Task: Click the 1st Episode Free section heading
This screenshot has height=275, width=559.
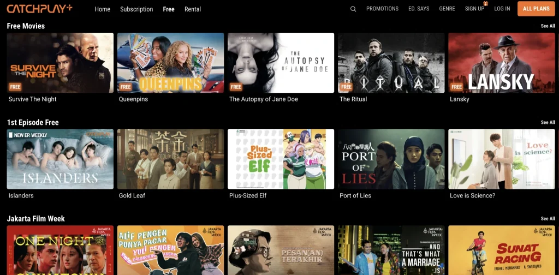Action: 33,122
